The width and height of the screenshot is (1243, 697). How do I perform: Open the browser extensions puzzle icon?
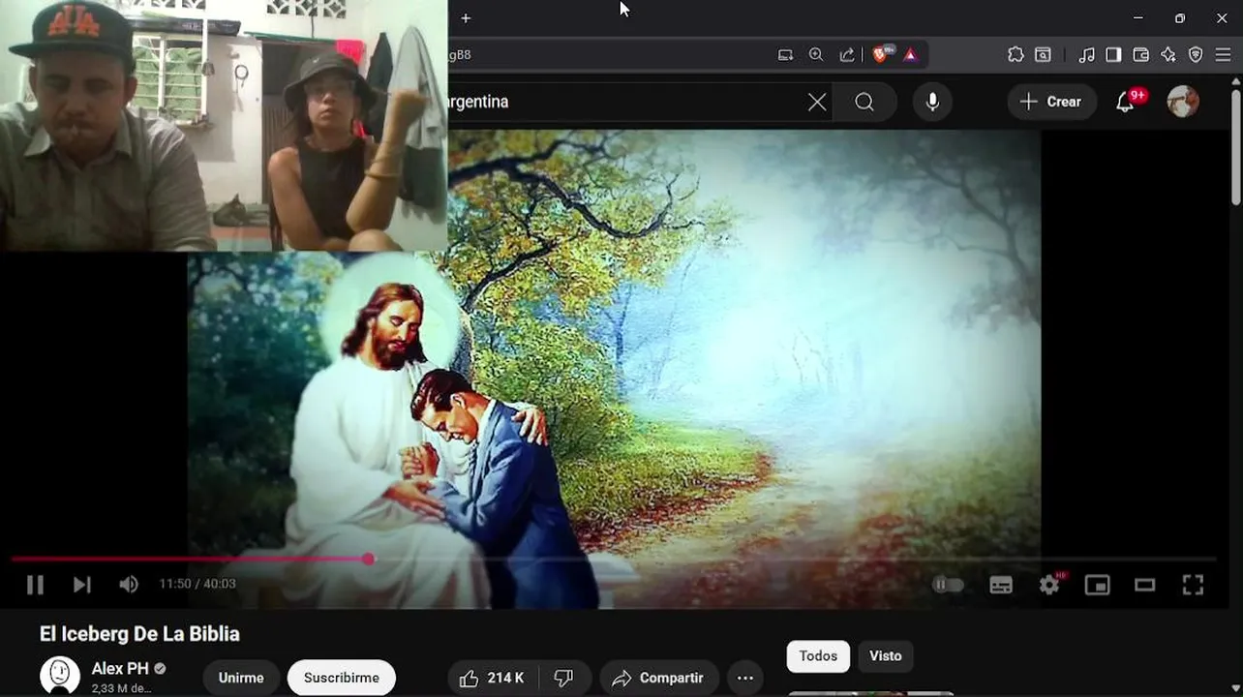coord(1016,55)
